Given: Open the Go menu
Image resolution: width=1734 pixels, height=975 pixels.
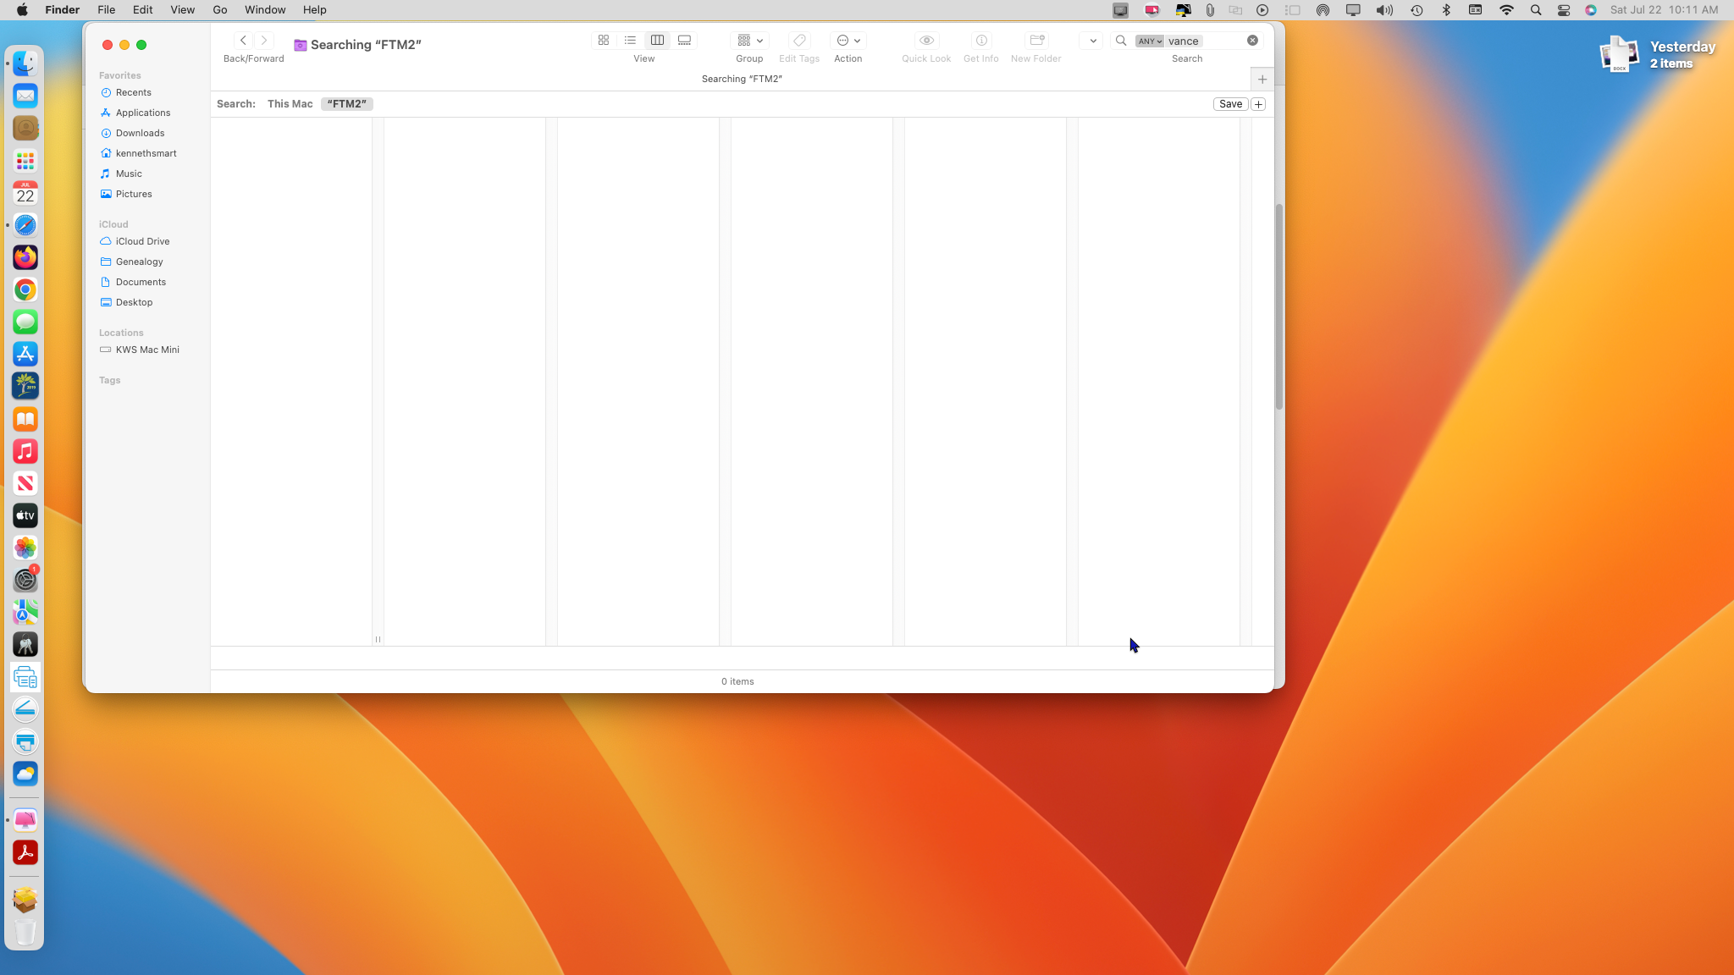Looking at the screenshot, I should click(220, 10).
